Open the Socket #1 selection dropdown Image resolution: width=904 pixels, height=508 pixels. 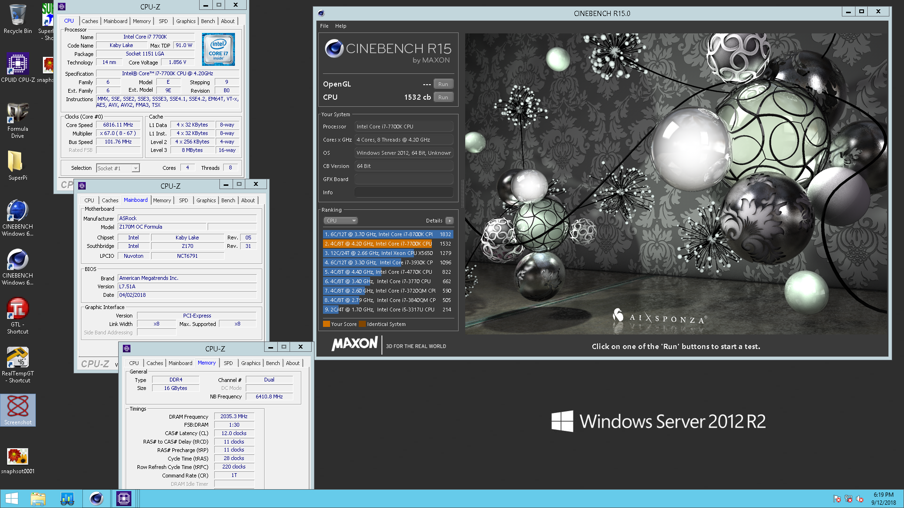118,168
